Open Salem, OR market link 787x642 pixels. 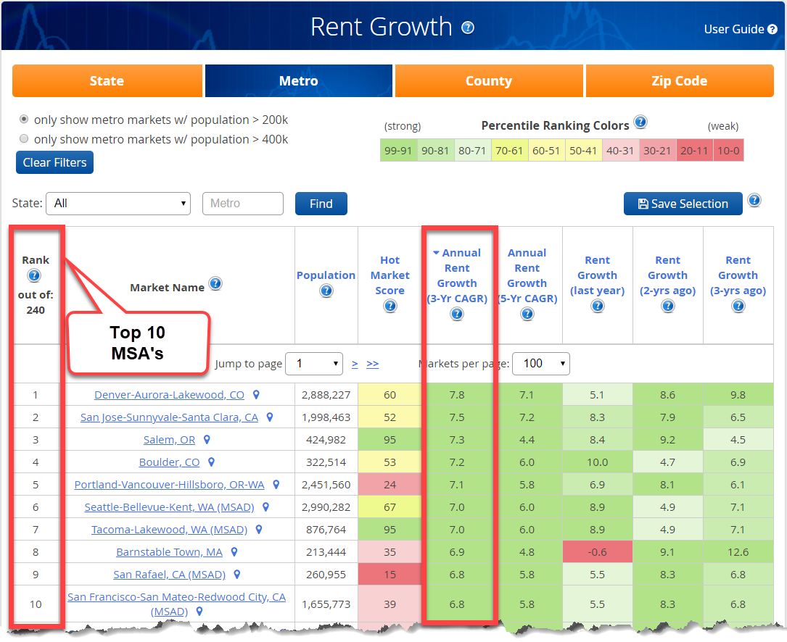point(169,440)
